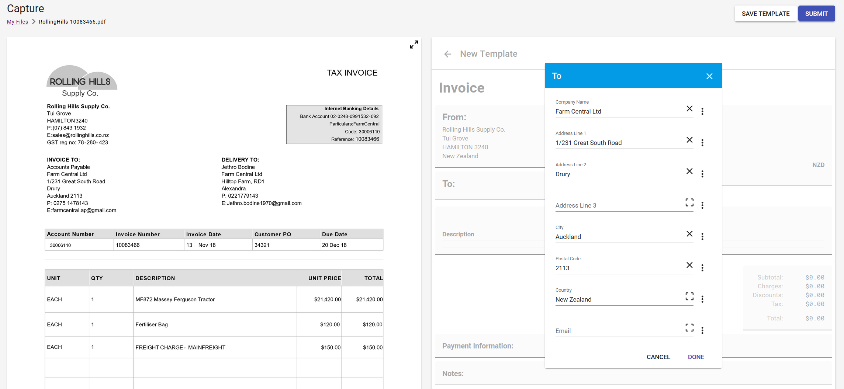This screenshot has height=389, width=844.
Task: Open more options menu for Email
Action: pyautogui.click(x=702, y=331)
